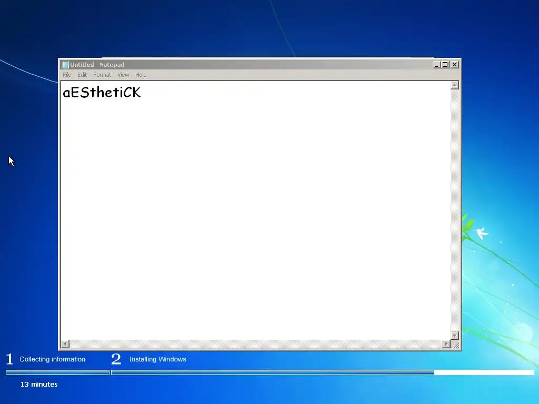Open the File menu in Notepad
Image resolution: width=539 pixels, height=404 pixels.
67,75
